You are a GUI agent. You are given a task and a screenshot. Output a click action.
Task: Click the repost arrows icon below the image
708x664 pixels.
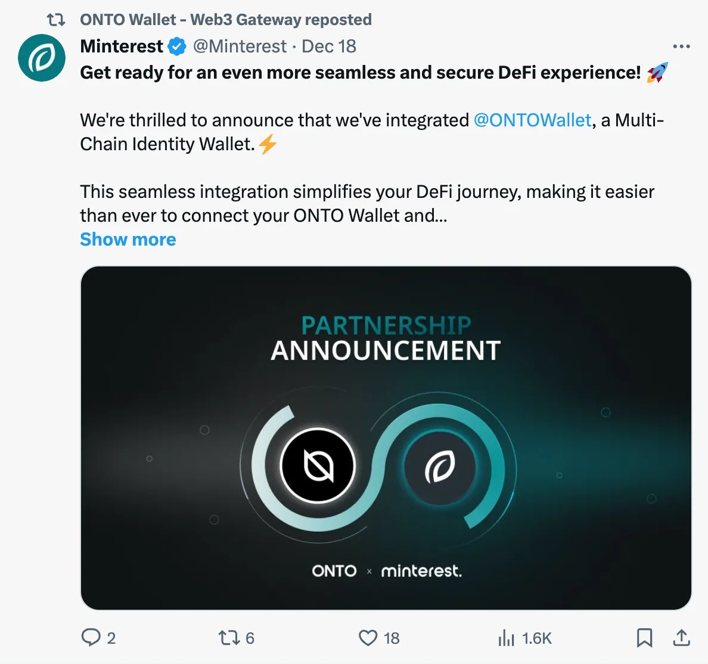(x=228, y=638)
